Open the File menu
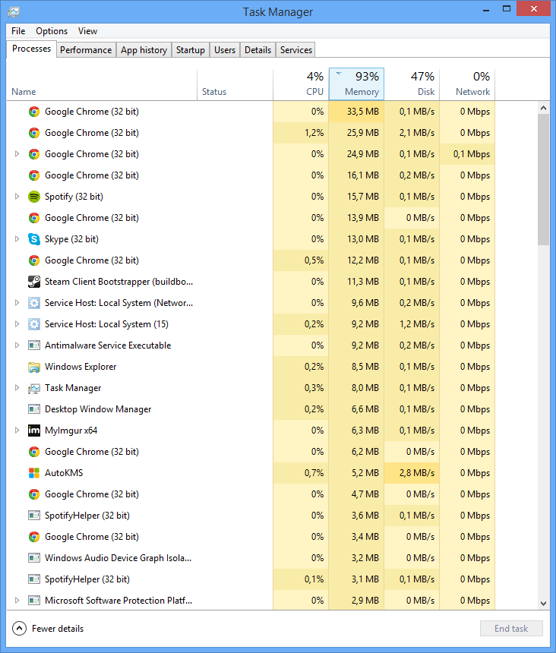The image size is (556, 653). pos(18,31)
